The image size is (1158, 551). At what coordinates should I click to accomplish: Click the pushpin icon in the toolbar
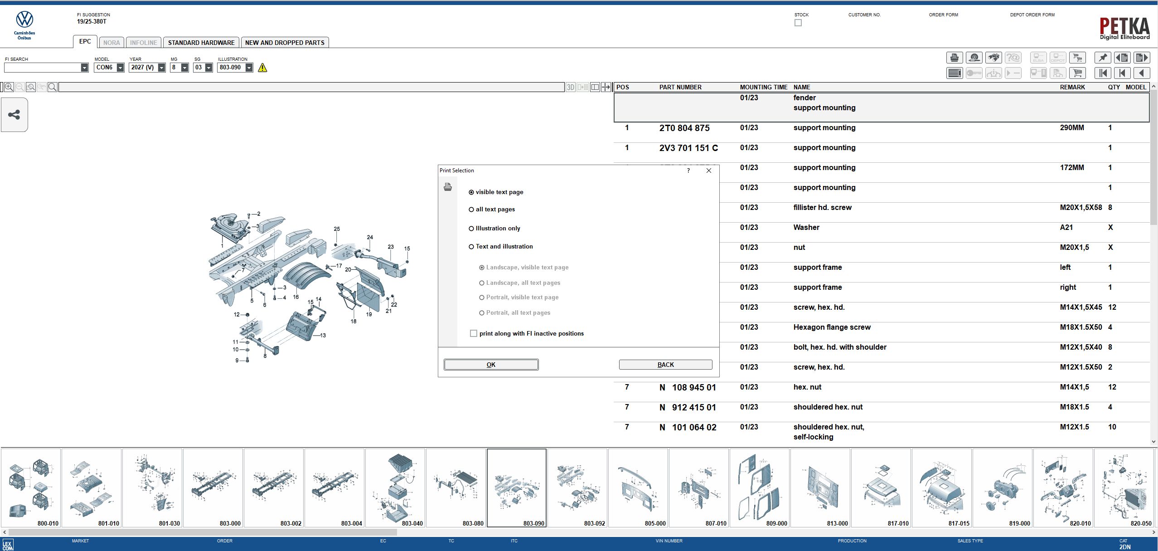[1102, 58]
